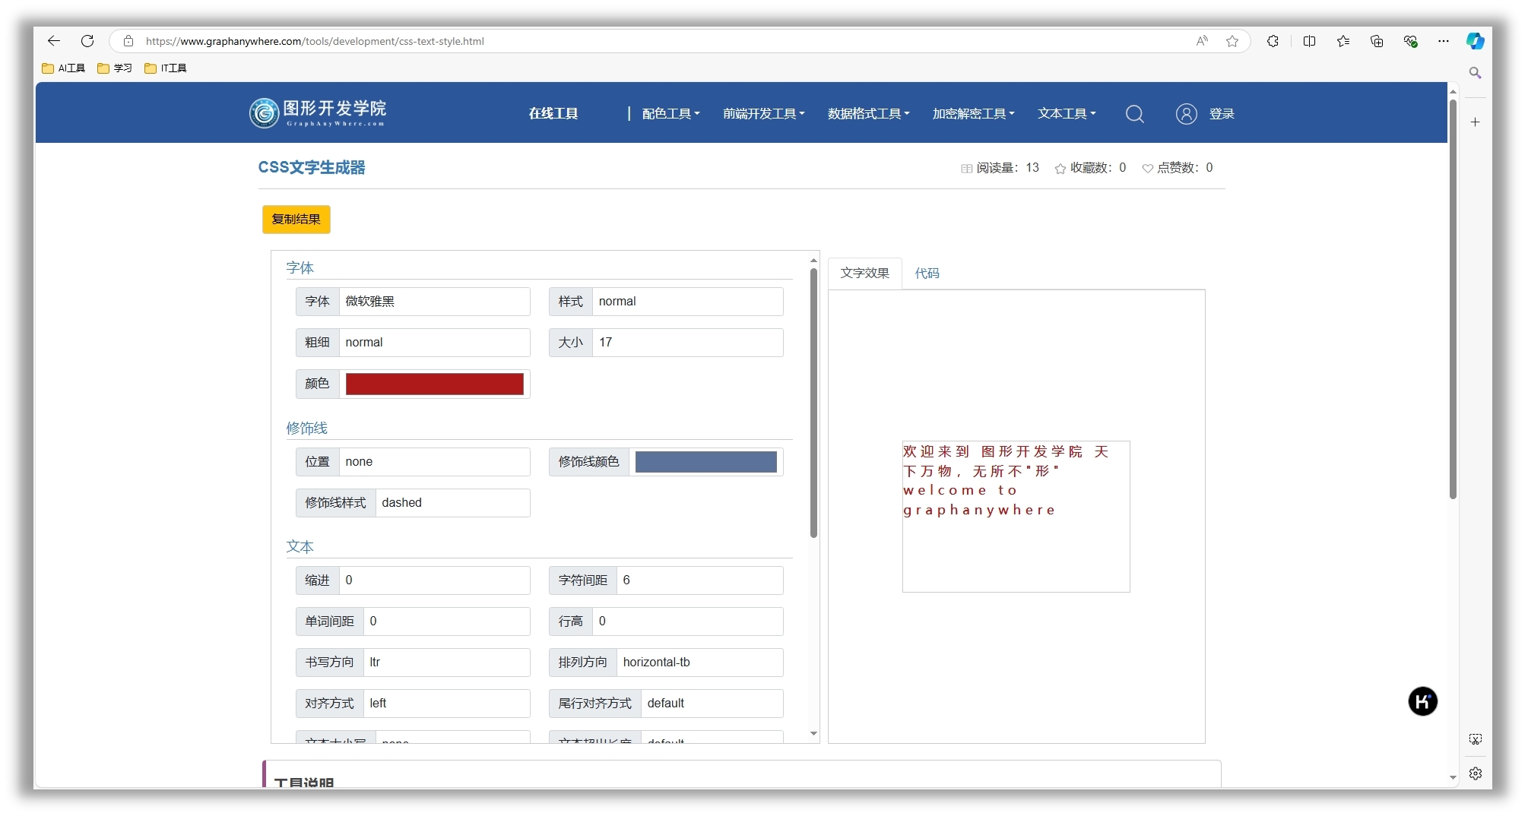
Task: Click red 颜色 font color swatch
Action: tap(434, 384)
